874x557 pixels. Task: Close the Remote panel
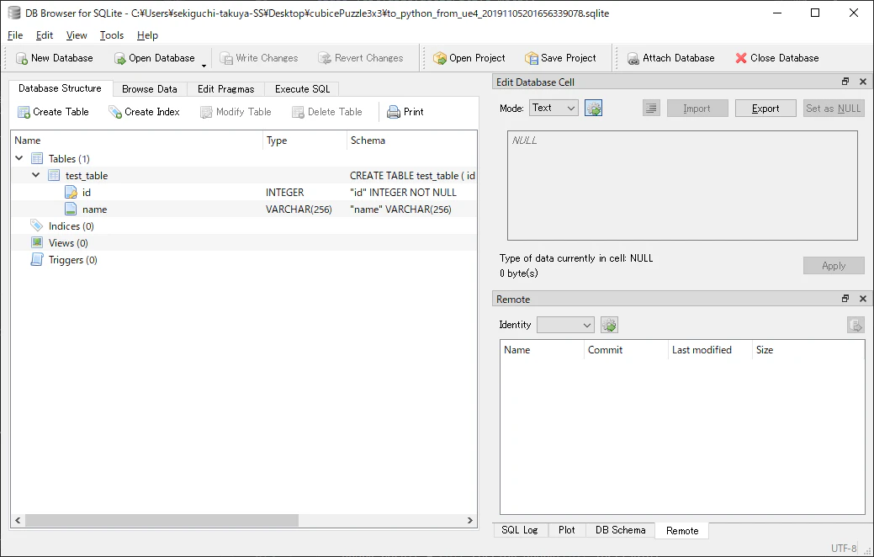(863, 299)
